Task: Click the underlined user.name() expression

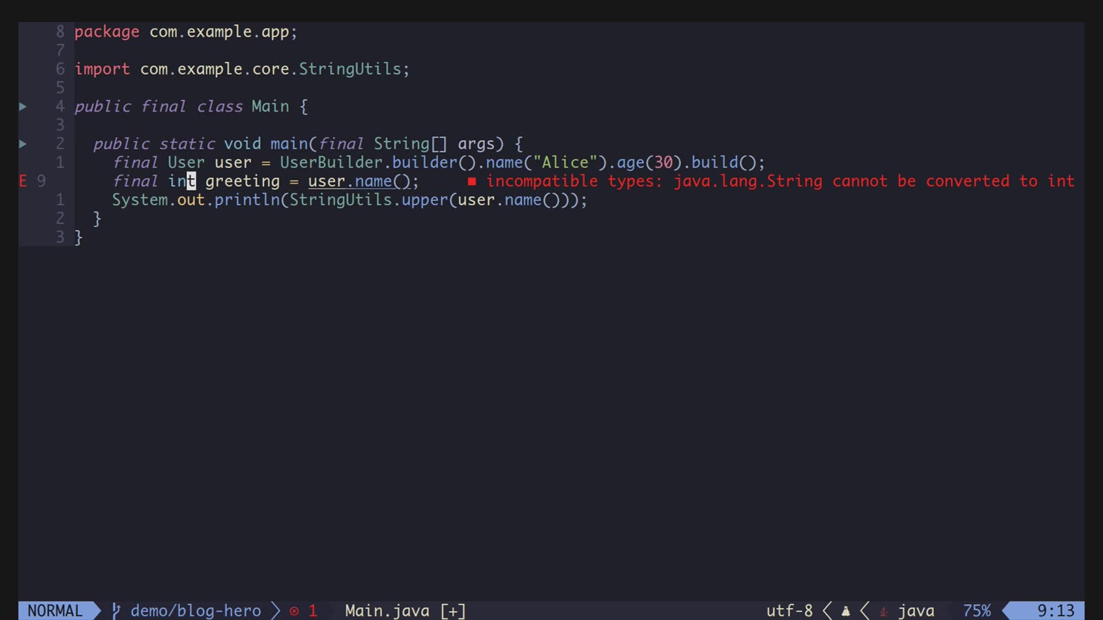Action: 359,181
